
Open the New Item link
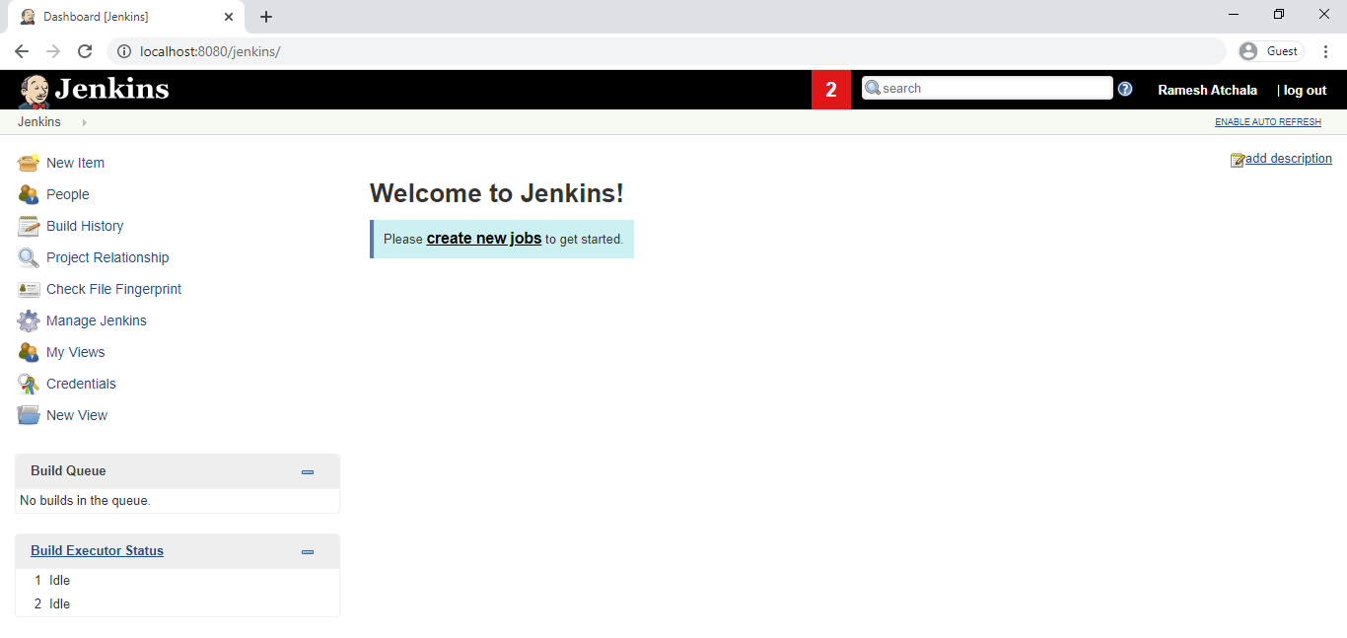click(x=75, y=163)
